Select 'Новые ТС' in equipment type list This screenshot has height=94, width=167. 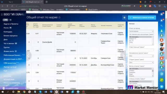(133, 39)
